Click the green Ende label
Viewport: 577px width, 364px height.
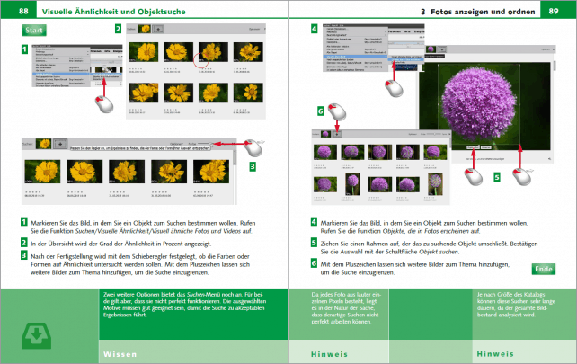pyautogui.click(x=544, y=269)
